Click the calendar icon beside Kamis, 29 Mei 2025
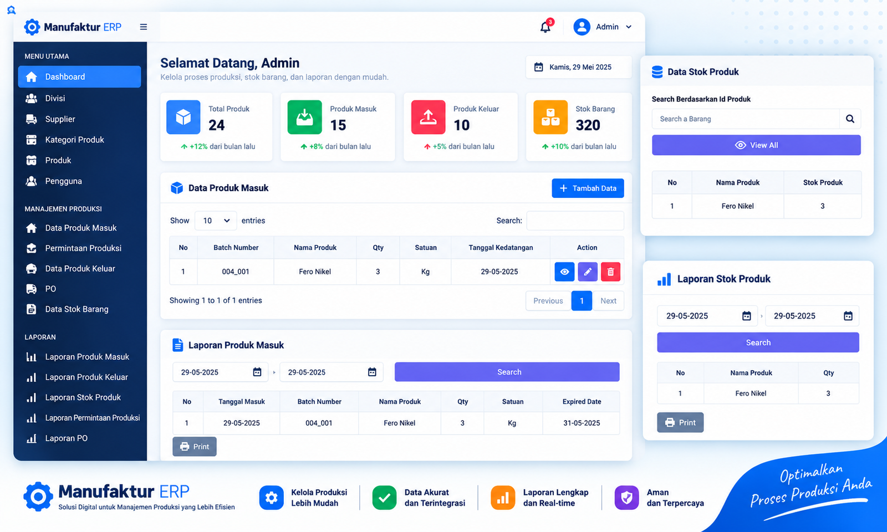Image resolution: width=887 pixels, height=532 pixels. click(x=538, y=67)
